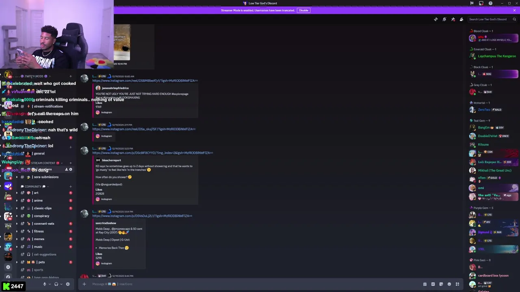520x292 pixels.
Task: Open the sora-submissions channel
Action: (x=45, y=177)
